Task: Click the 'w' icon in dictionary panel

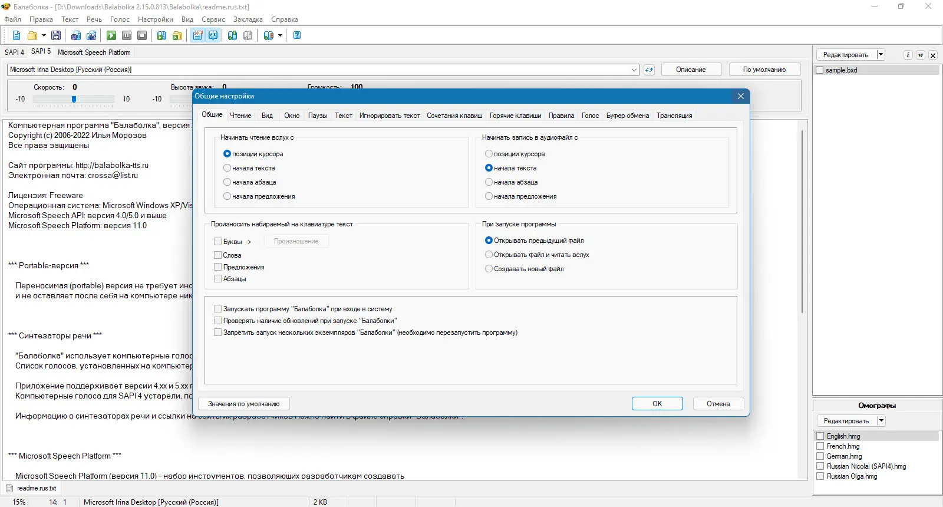Action: click(x=921, y=55)
